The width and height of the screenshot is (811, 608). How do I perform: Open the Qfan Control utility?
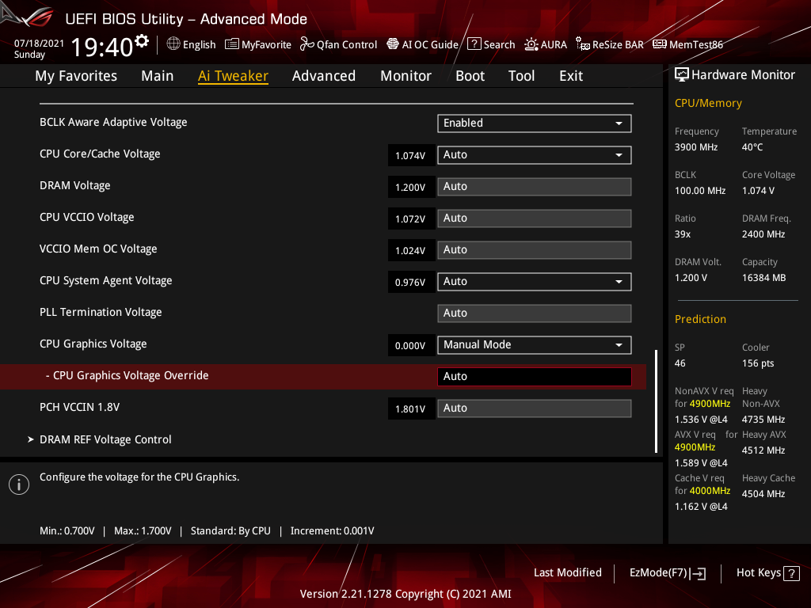tap(338, 44)
